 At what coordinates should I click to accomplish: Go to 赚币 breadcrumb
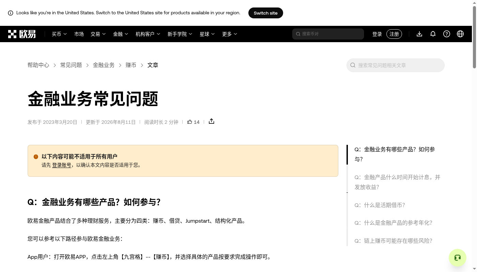tap(131, 65)
